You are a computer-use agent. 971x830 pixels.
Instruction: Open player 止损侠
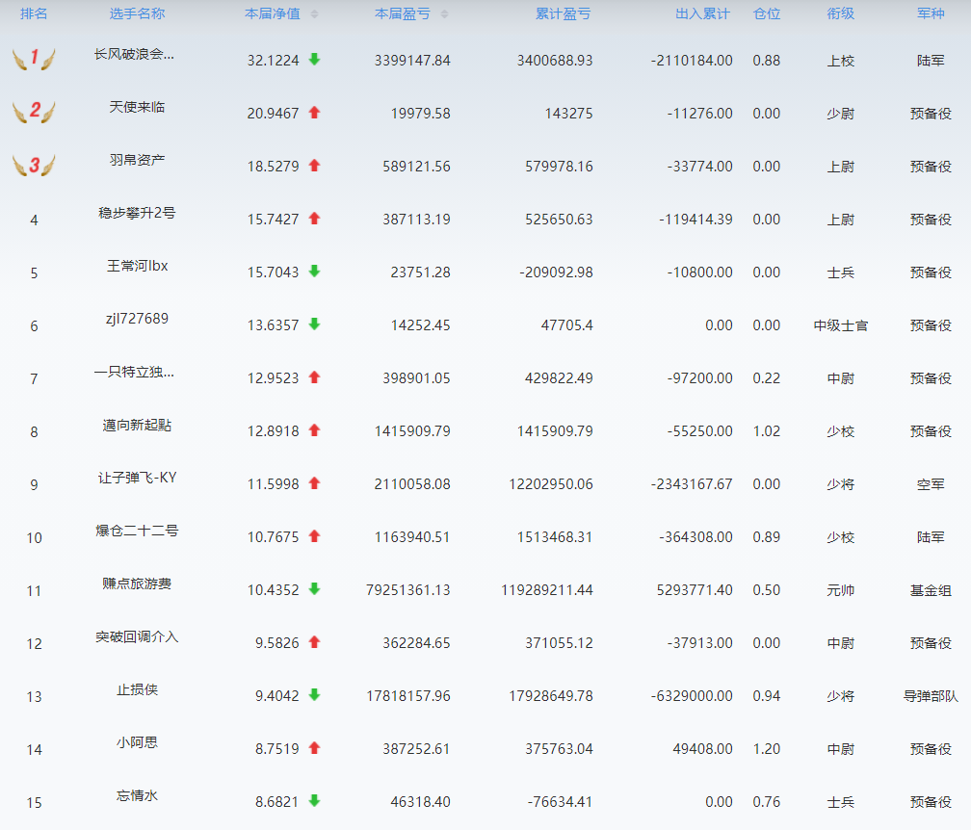pyautogui.click(x=137, y=689)
